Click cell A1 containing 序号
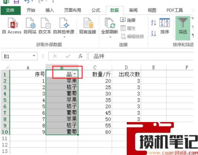 pyautogui.click(x=28, y=74)
